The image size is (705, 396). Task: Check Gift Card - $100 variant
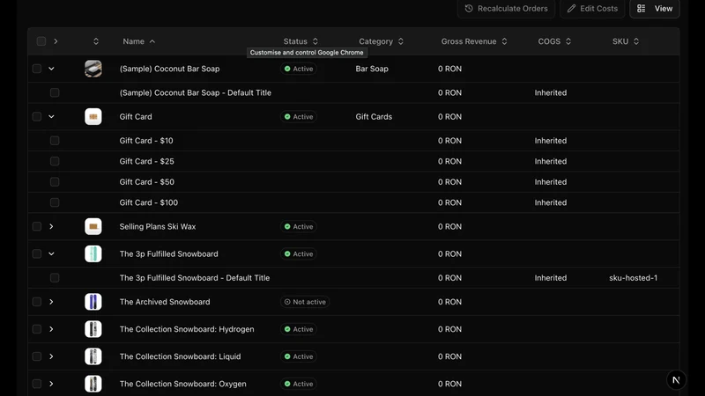click(x=55, y=202)
